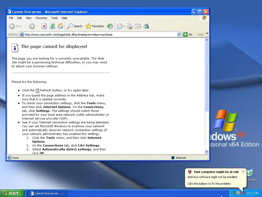Click the vertical scrollbar thumb
Screen dimensions: 262x197
coord(206,76)
